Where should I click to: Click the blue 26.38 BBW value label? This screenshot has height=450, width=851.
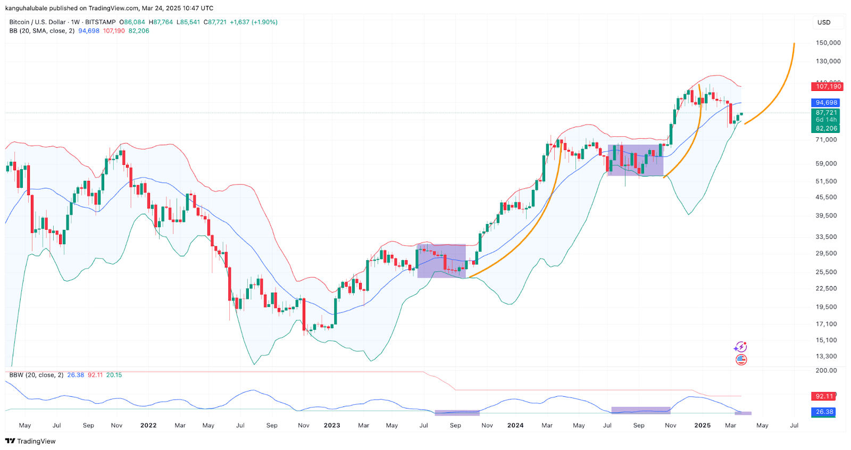824,412
